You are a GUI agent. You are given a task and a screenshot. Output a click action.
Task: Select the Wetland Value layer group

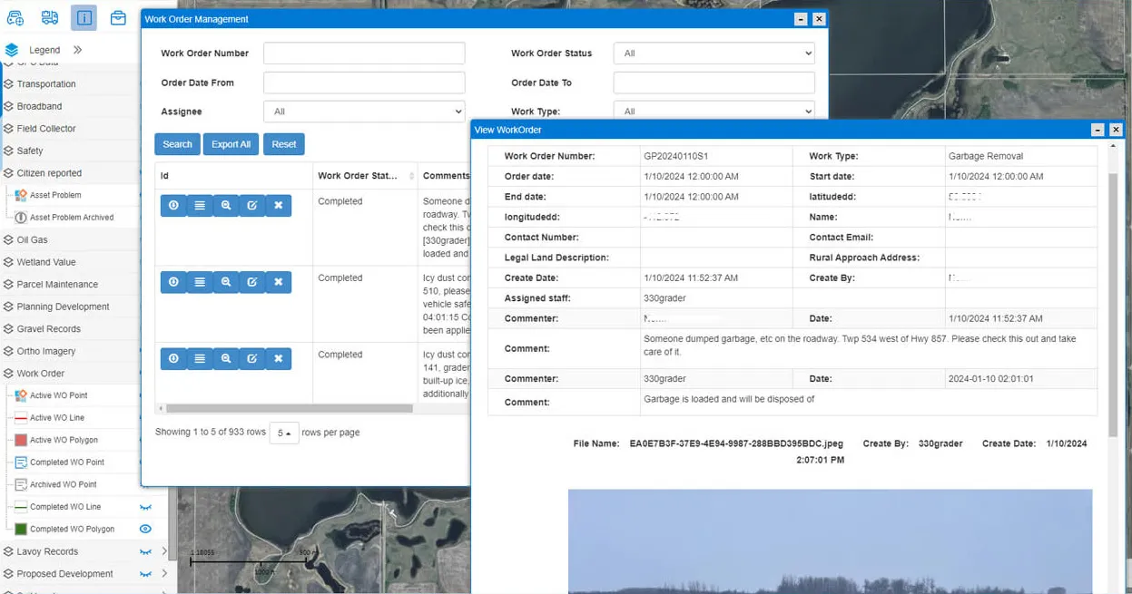(x=46, y=262)
